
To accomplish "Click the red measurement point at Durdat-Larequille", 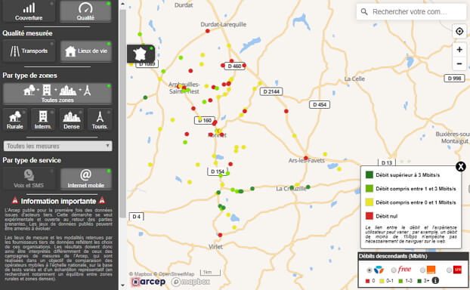I will pyautogui.click(x=208, y=30).
